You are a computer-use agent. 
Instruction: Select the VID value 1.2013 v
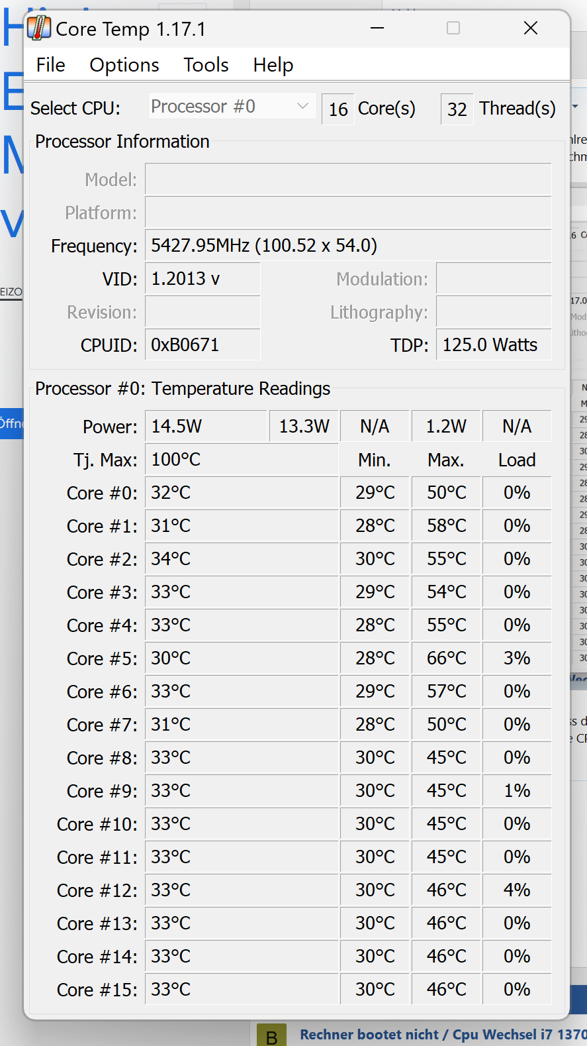click(x=203, y=279)
